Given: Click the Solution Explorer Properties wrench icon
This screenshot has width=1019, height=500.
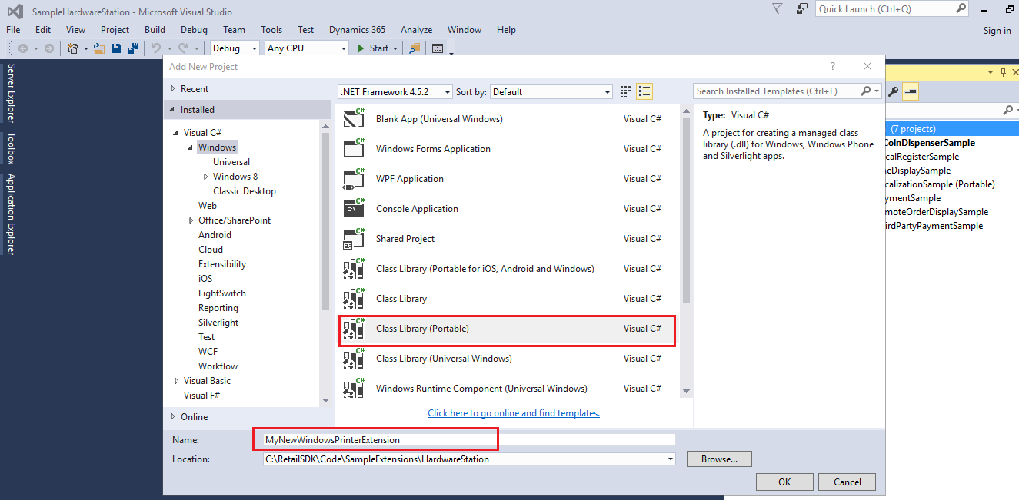Looking at the screenshot, I should point(893,92).
